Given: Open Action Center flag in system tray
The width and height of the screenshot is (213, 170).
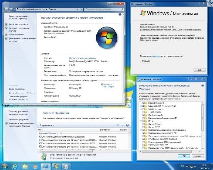Looking at the screenshot, I should (187, 166).
